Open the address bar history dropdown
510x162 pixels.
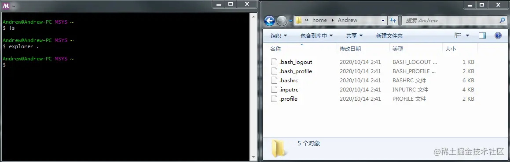point(383,20)
